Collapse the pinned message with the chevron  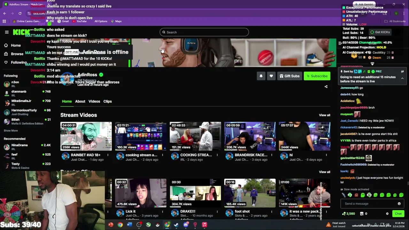pyautogui.click(x=402, y=78)
